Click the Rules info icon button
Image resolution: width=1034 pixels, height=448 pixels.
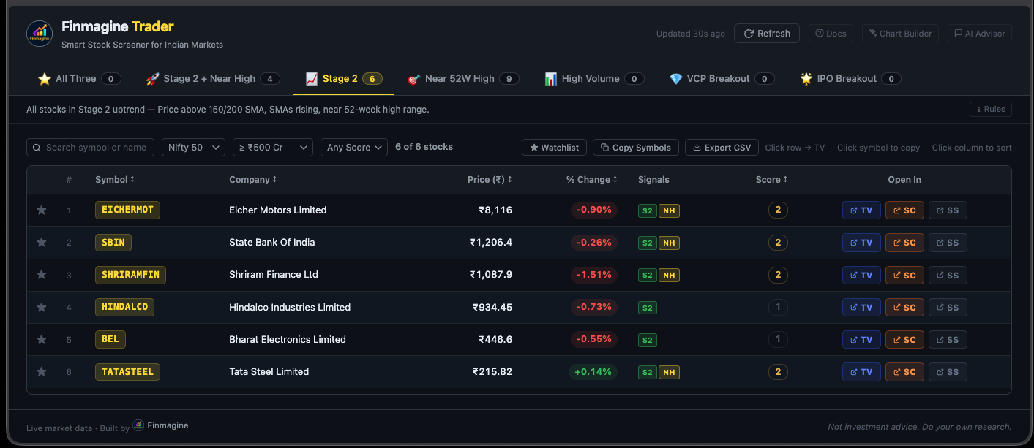pos(990,110)
